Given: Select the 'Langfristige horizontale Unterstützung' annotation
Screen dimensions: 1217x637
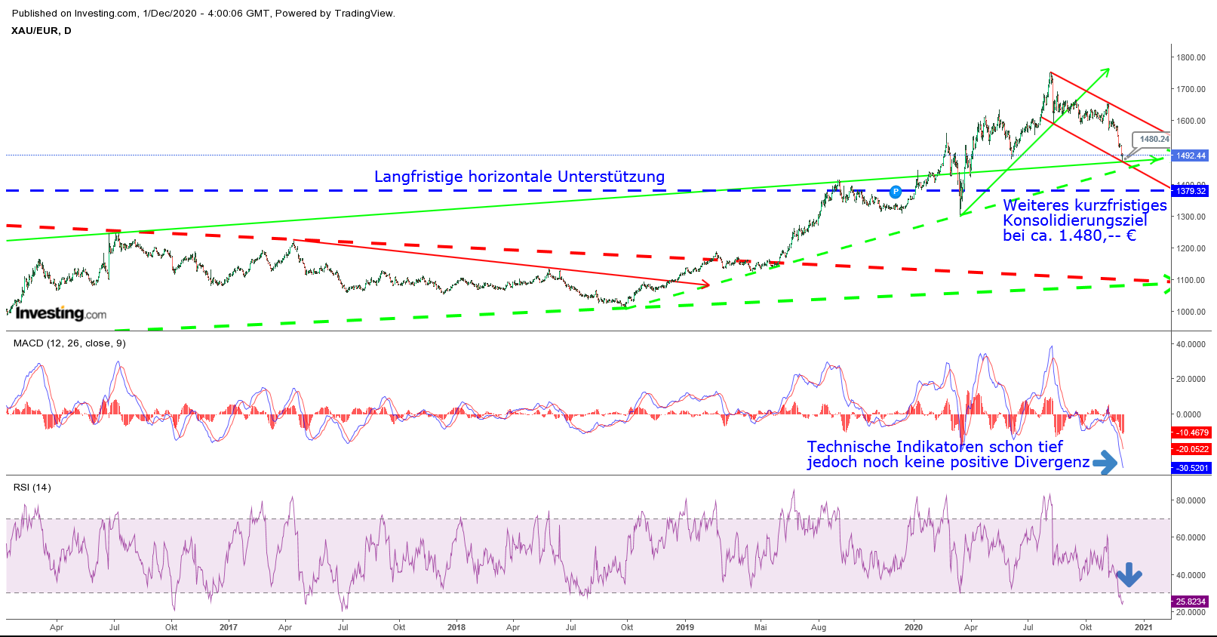Looking at the screenshot, I should coord(519,177).
